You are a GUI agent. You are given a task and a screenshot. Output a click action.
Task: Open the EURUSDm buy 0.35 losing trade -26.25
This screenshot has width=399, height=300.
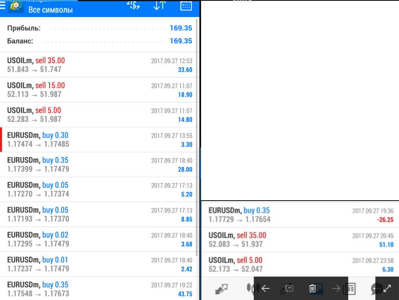click(300, 215)
